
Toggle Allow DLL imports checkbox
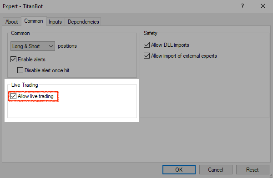point(147,45)
